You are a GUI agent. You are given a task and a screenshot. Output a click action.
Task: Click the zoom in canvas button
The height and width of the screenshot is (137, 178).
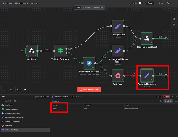click(11, 90)
